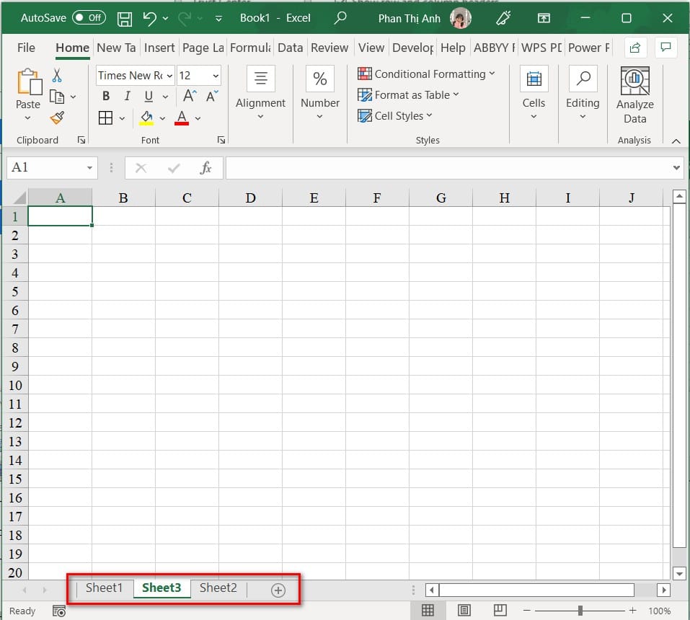The height and width of the screenshot is (620, 690).
Task: Click the Analyze Data icon
Action: point(634,81)
